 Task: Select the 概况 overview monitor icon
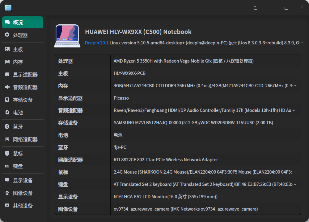click(x=7, y=23)
